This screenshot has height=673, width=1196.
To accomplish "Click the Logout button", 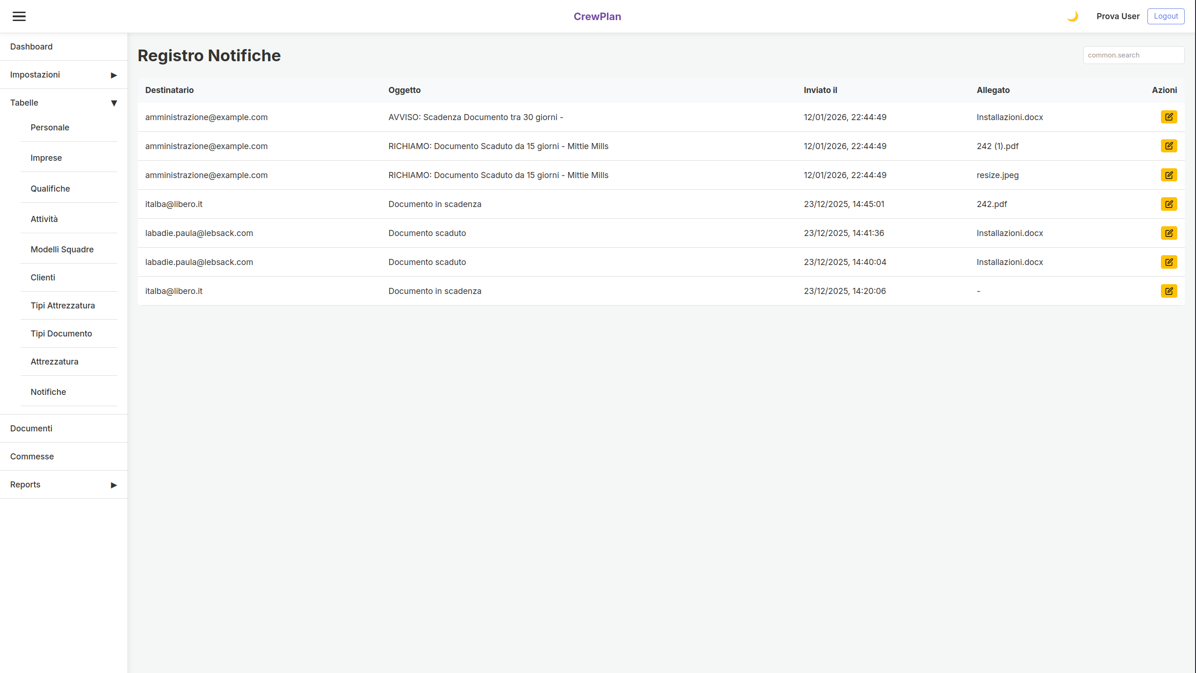I will pos(1165,16).
